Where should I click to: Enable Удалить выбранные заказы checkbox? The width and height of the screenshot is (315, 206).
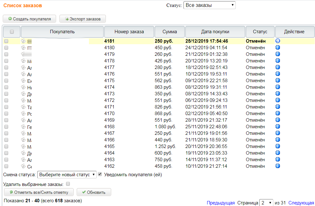(x=68, y=184)
